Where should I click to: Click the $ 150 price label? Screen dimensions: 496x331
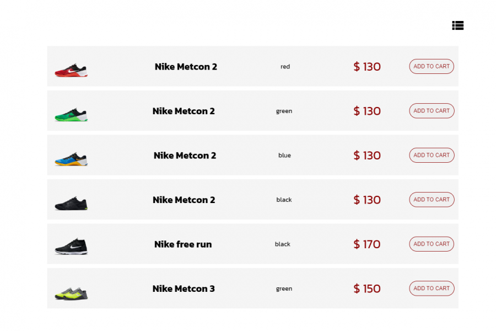click(367, 289)
